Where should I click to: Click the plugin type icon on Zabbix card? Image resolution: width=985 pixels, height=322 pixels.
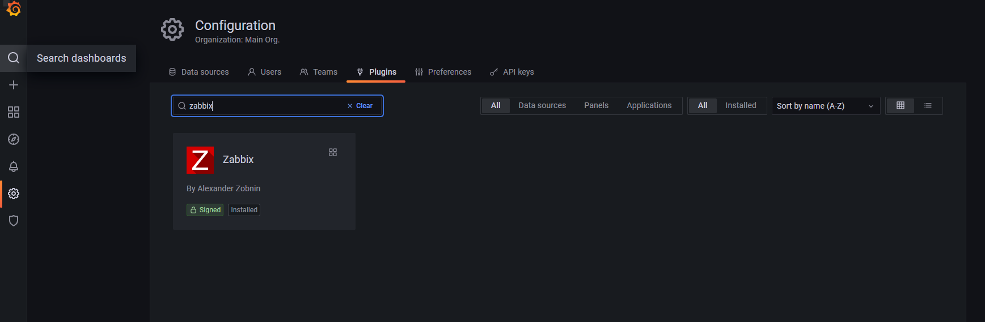point(333,152)
